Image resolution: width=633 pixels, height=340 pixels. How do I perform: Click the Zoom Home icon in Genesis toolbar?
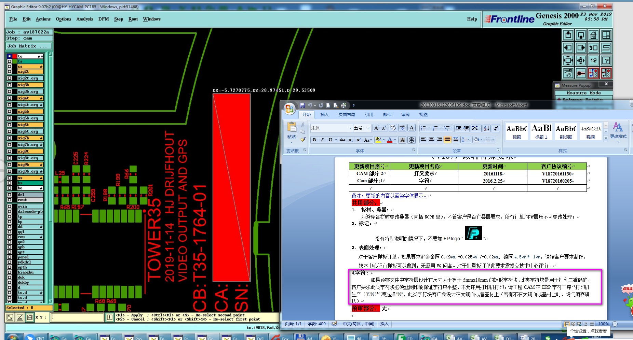[x=593, y=35]
